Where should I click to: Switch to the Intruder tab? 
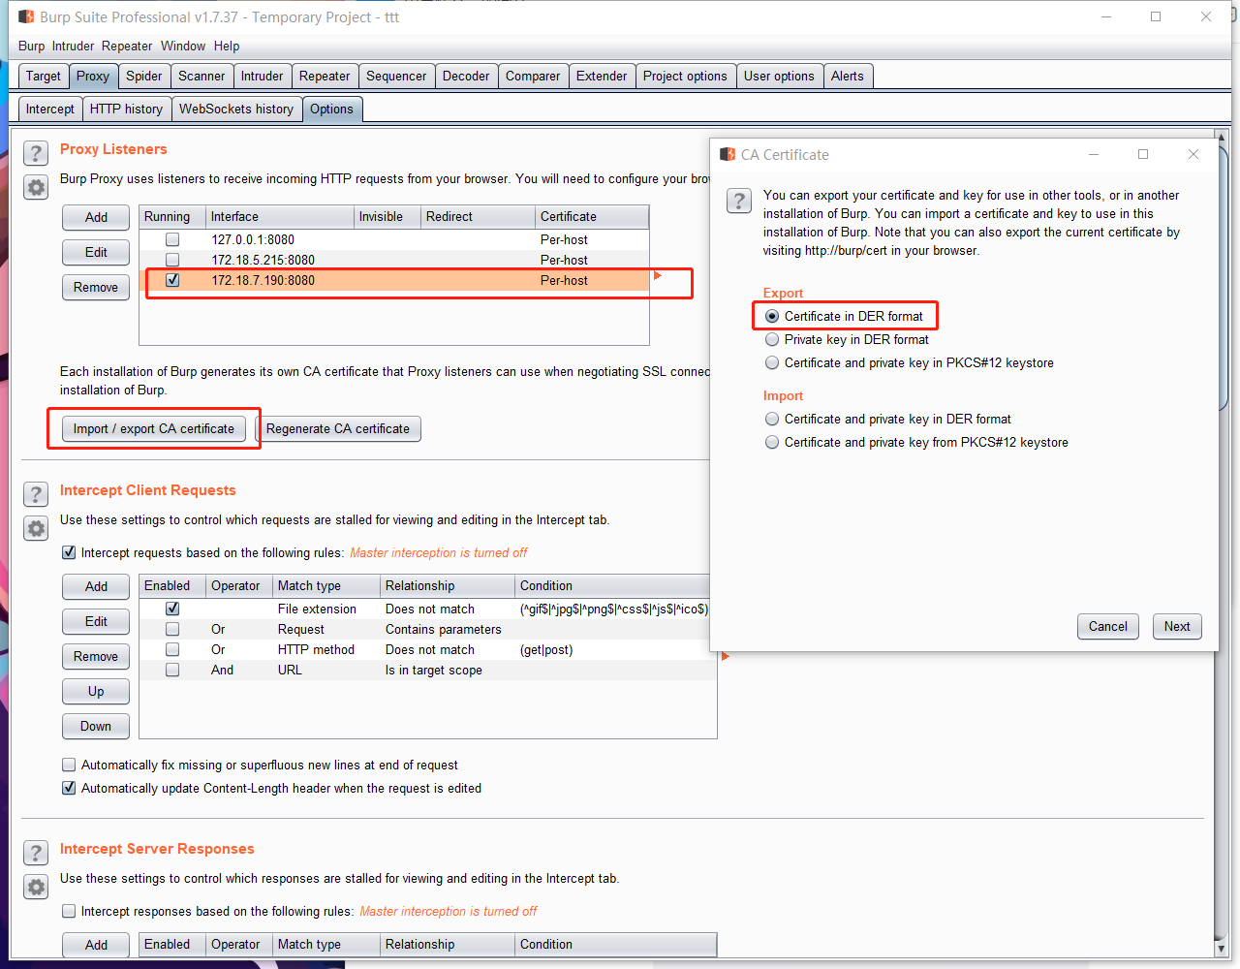(x=263, y=76)
